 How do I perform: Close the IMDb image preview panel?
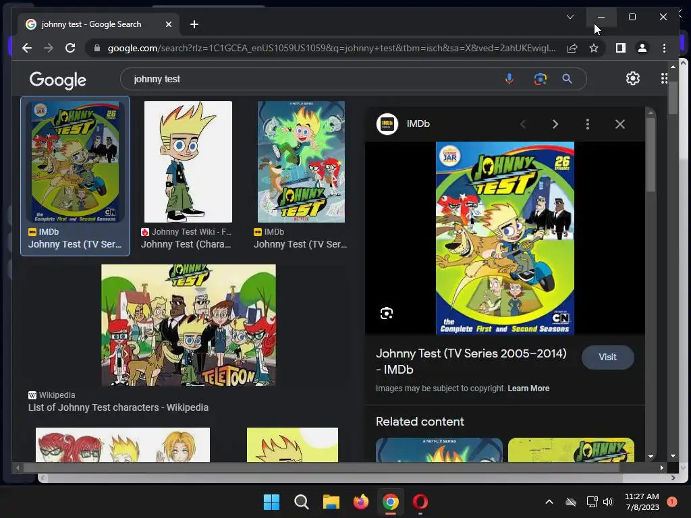click(620, 124)
